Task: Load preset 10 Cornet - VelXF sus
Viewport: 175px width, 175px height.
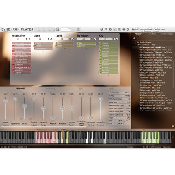Action: click(x=148, y=77)
